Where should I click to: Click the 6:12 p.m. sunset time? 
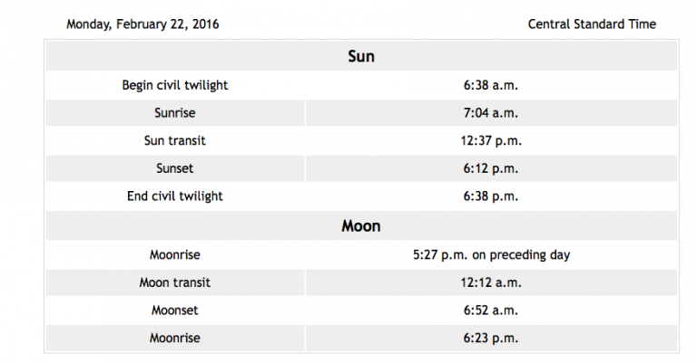[491, 168]
